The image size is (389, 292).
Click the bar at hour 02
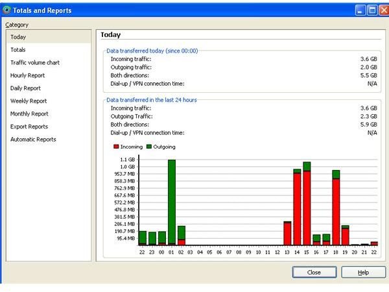pyautogui.click(x=182, y=236)
